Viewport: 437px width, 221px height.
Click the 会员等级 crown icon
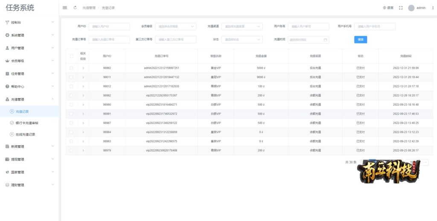click(x=7, y=61)
